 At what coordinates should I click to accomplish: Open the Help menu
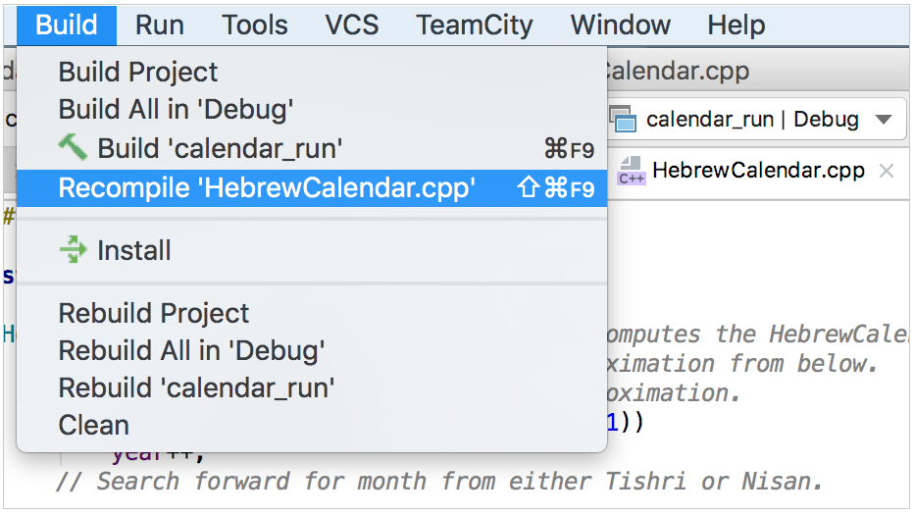(x=736, y=25)
